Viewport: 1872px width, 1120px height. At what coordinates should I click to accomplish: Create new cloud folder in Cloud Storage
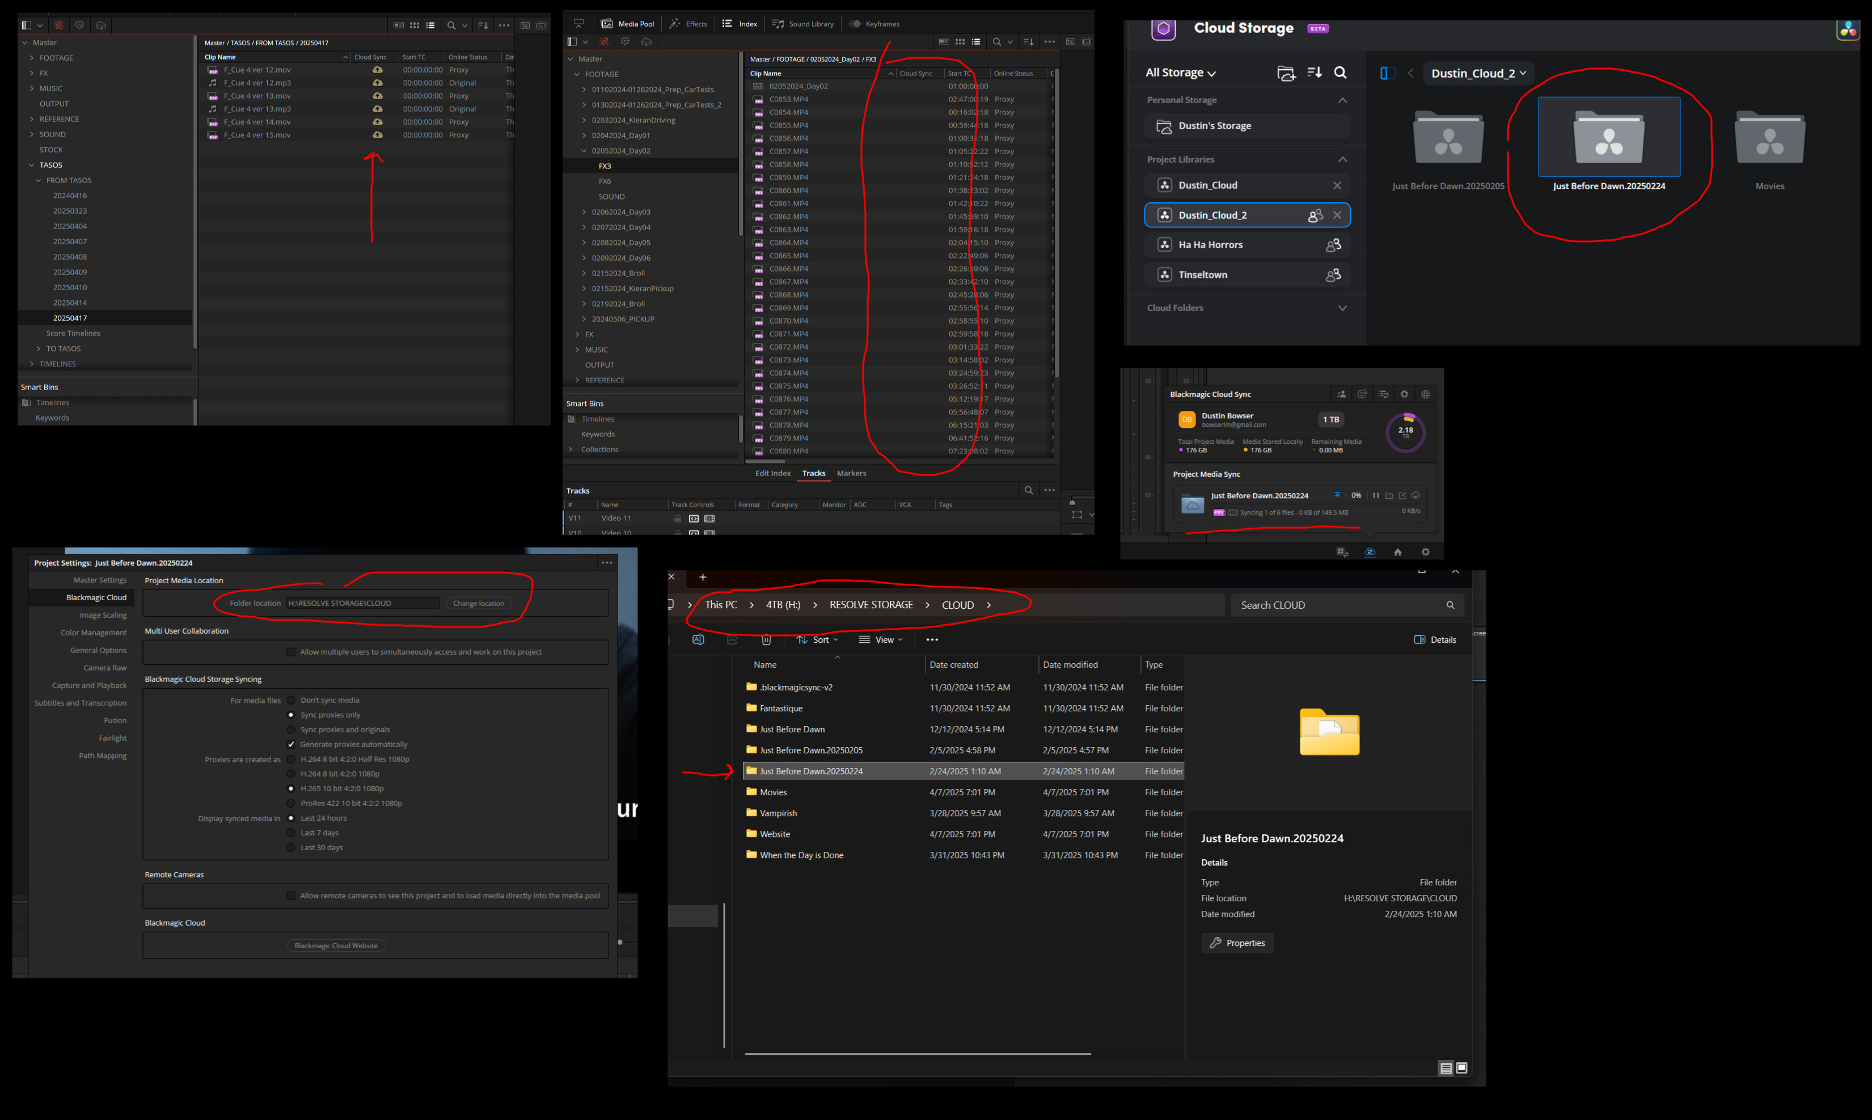click(x=1286, y=73)
